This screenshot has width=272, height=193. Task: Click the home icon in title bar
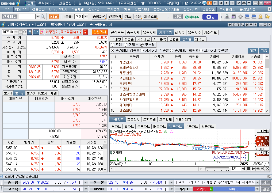pos(239,3)
